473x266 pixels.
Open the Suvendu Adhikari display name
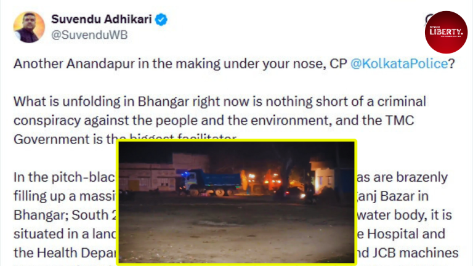pyautogui.click(x=102, y=19)
